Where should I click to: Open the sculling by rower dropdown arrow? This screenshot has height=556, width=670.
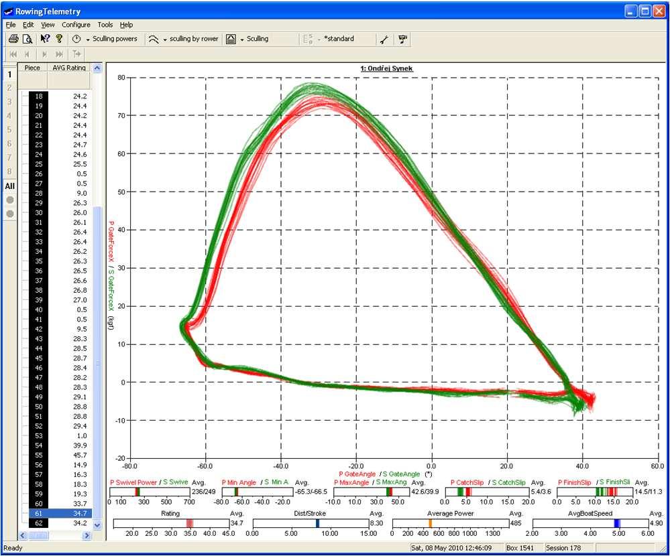(x=165, y=40)
